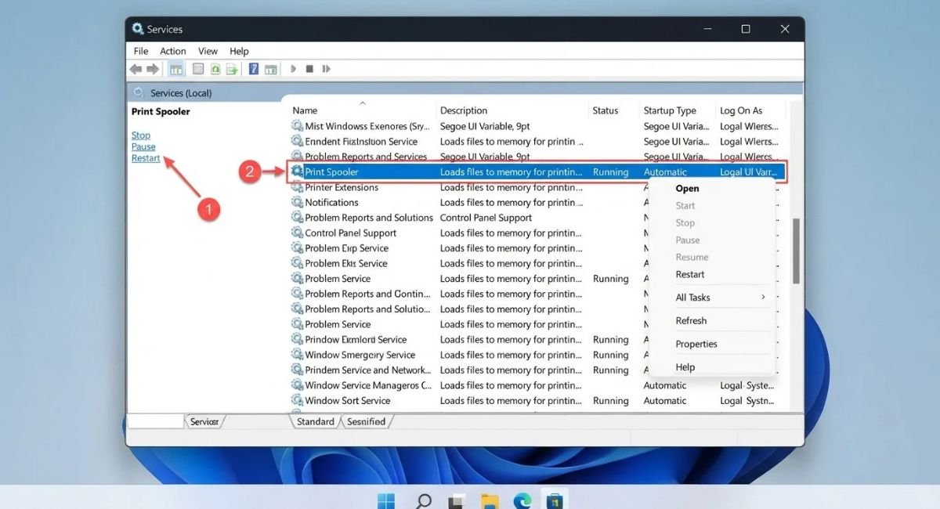Click the vertical scrollbar thumb in services list
Image resolution: width=940 pixels, height=509 pixels.
pos(796,251)
